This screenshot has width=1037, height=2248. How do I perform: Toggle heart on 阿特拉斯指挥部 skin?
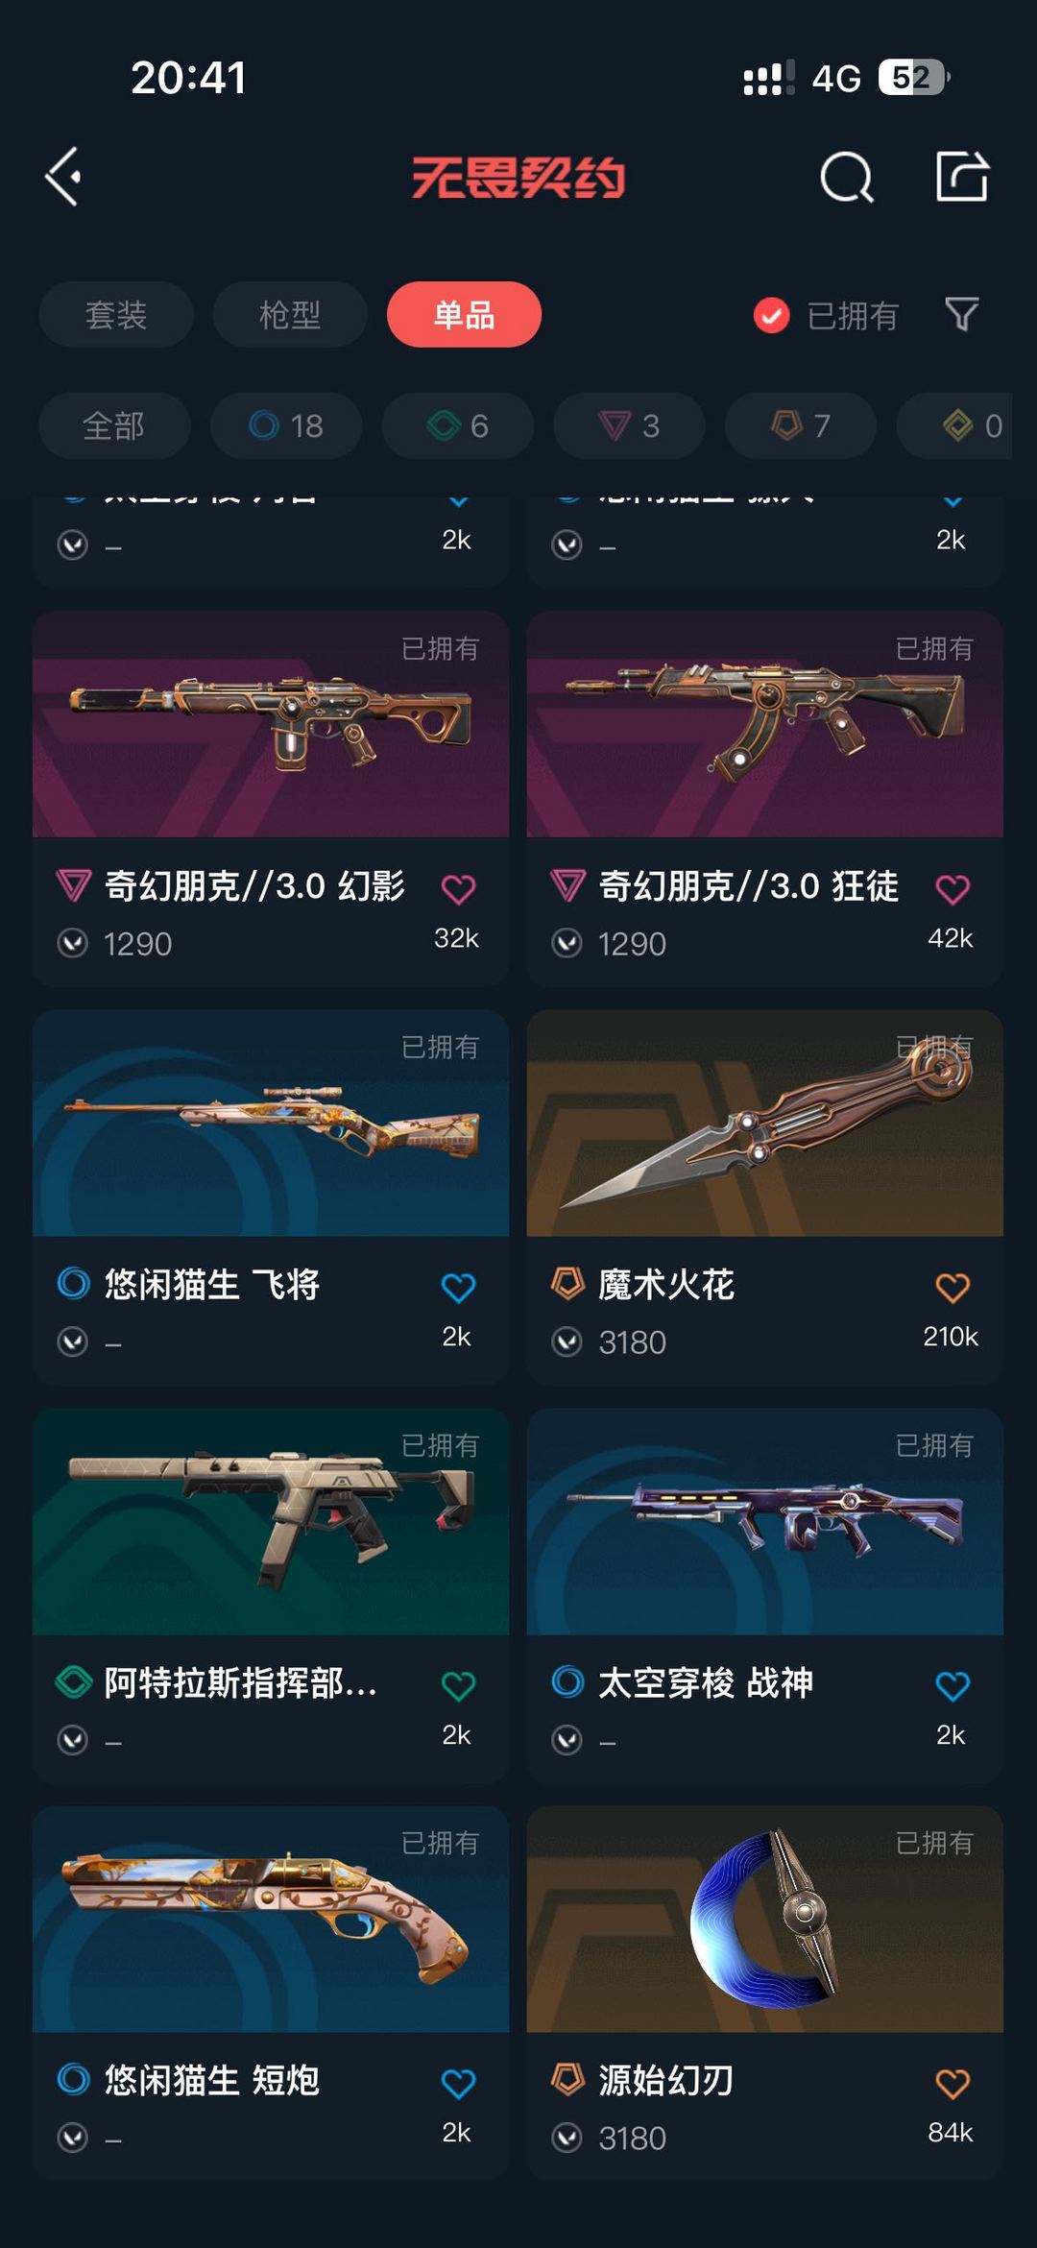(x=458, y=1686)
